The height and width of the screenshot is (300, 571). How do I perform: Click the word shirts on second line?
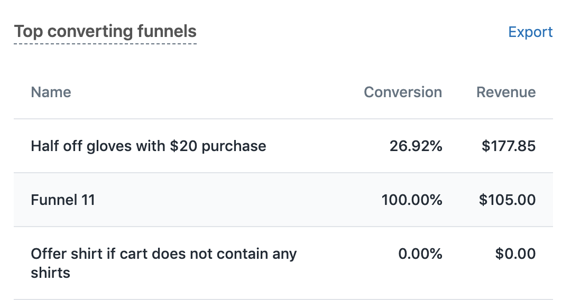[50, 273]
